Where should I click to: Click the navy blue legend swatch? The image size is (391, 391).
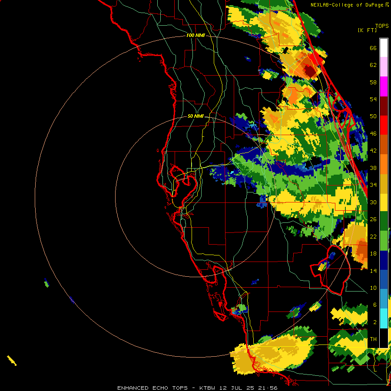(384, 260)
